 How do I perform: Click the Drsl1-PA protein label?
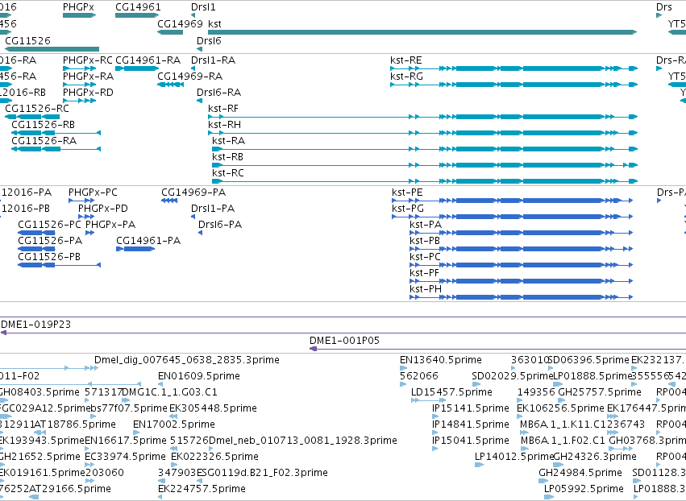(213, 209)
